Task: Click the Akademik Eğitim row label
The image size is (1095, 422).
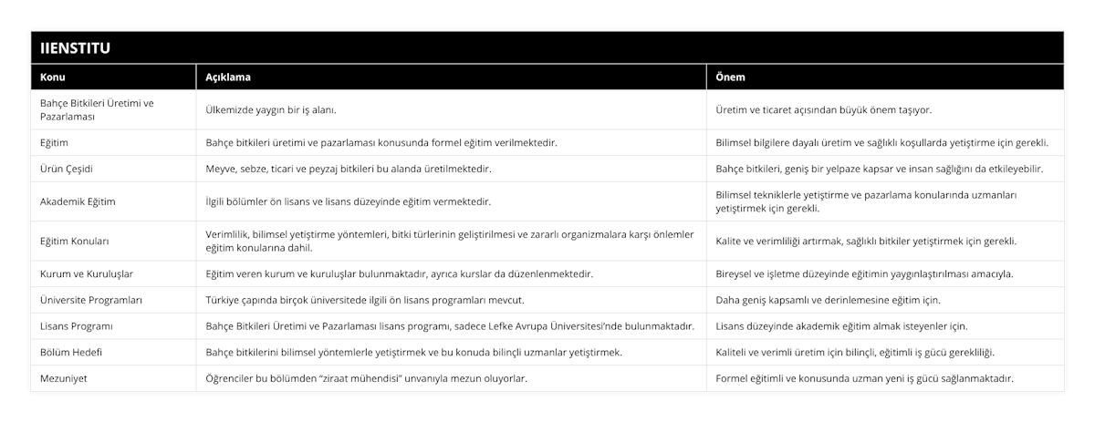Action: (x=78, y=201)
